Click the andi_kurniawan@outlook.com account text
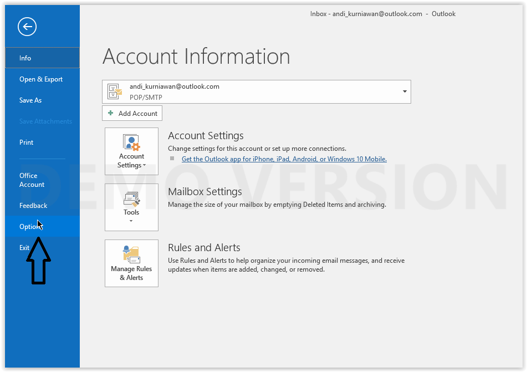 coord(175,86)
